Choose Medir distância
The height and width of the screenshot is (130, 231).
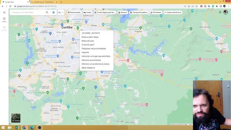pyautogui.click(x=96, y=68)
